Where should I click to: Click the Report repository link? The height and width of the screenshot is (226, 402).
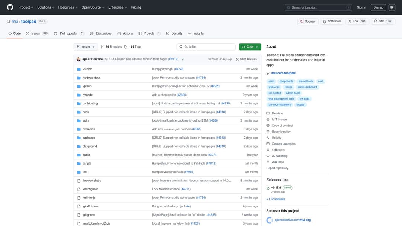click(277, 168)
